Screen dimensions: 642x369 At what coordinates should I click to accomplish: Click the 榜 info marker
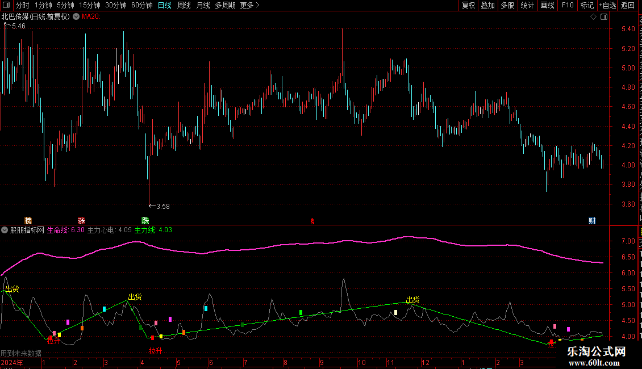(28, 220)
